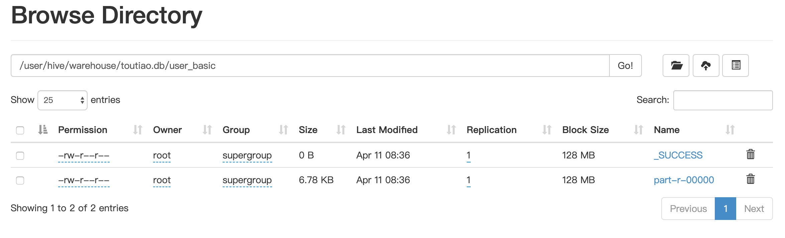Viewport: 785px width, 238px height.
Task: Edit the replication value of _SUCCESS
Action: pyautogui.click(x=468, y=155)
